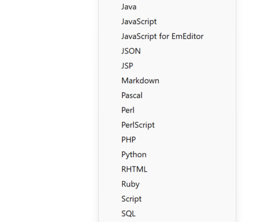Viewport: 275px width, 222px height.
Task: Choose the JSP configuration
Action: pos(167,66)
